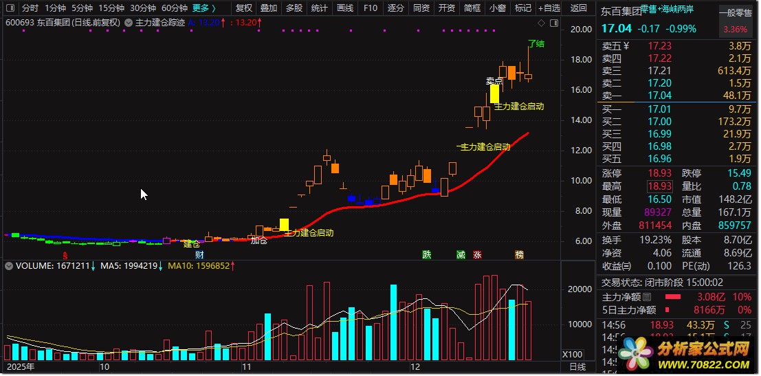Select the 1分钟 period tab
Screen dimensions: 761x376
click(55, 8)
